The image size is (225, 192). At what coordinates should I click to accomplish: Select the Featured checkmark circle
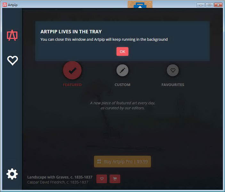click(72, 70)
